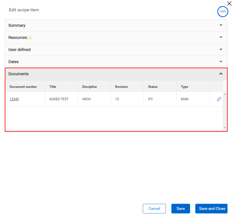Image resolution: width=233 pixels, height=217 pixels.
Task: Expand the User defined section
Action: pyautogui.click(x=221, y=50)
